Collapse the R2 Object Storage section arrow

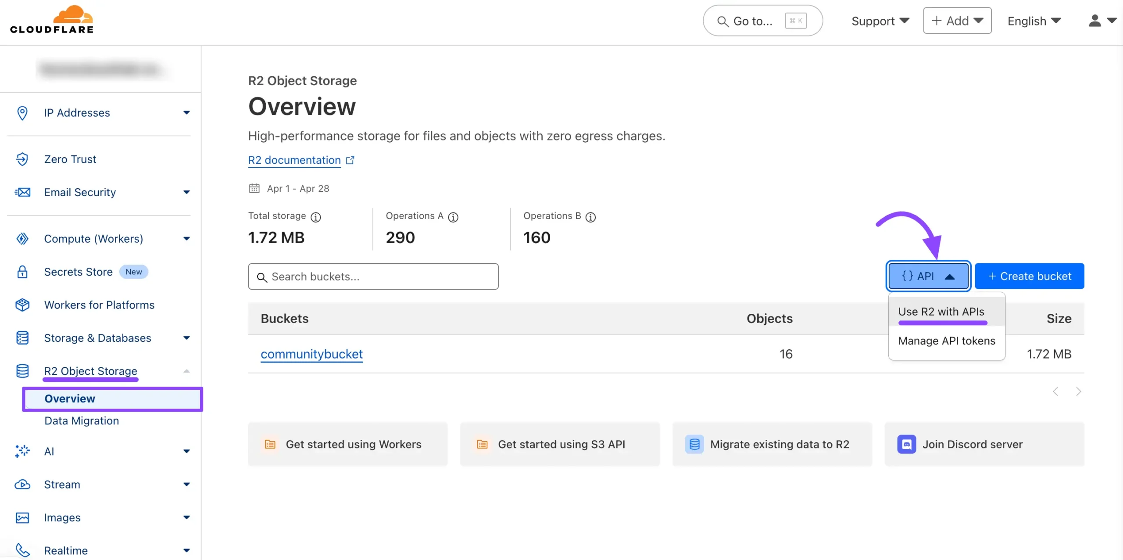point(187,371)
